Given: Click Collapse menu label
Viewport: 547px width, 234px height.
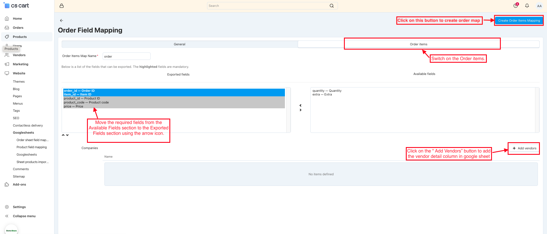Looking at the screenshot, I should coord(24,216).
